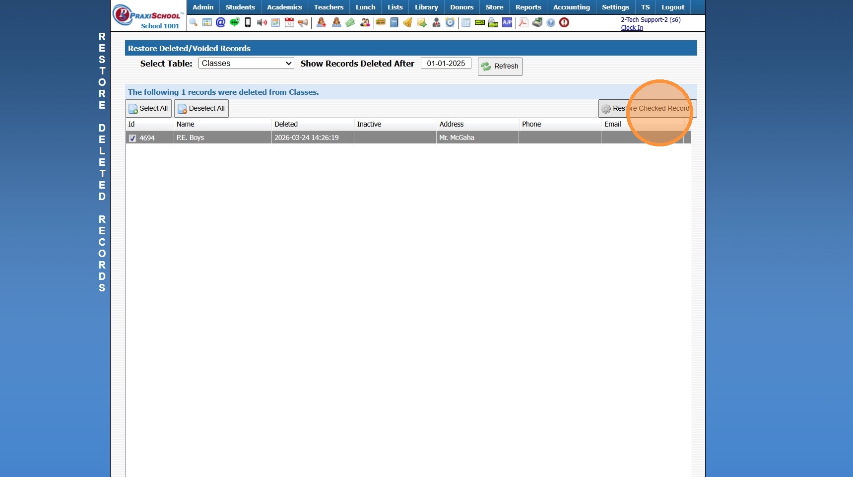Click the 2026-03-24 14:26:19 deleted timestamp
This screenshot has height=477, width=853.
(307, 137)
